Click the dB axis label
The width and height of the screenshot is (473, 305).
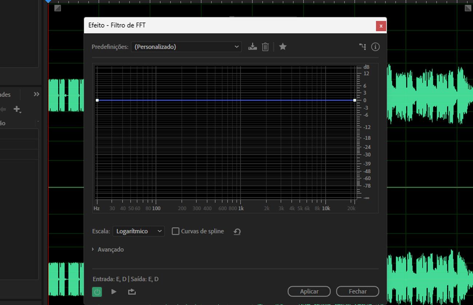[366, 67]
